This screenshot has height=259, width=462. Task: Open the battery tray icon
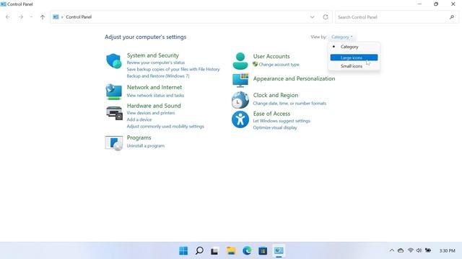428,250
